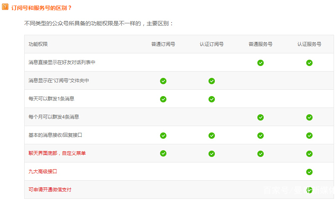
Task: Click the 普通服务号 check in 每个月可以群发4条消息 row
Action: [x=261, y=117]
